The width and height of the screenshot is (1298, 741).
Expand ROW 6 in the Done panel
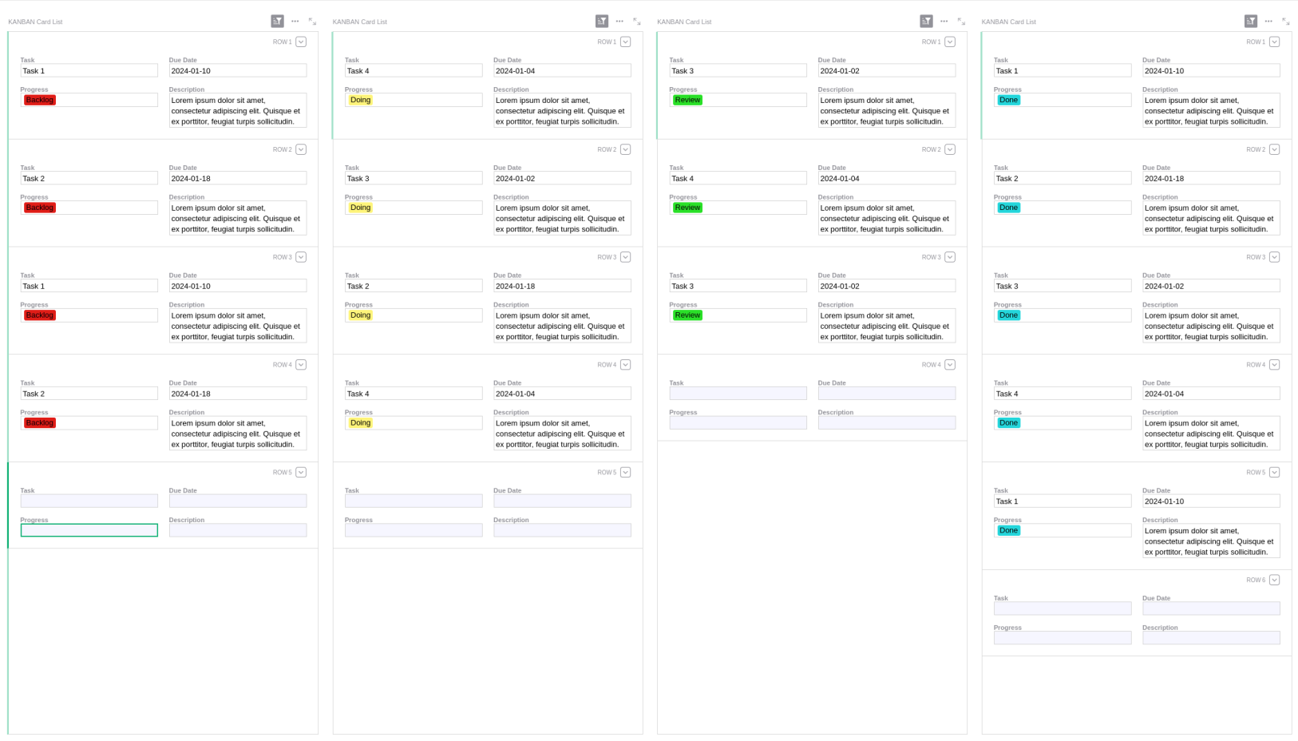1274,580
